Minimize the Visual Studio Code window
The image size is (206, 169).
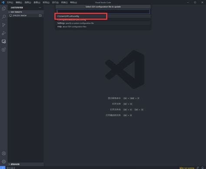[x=188, y=3]
